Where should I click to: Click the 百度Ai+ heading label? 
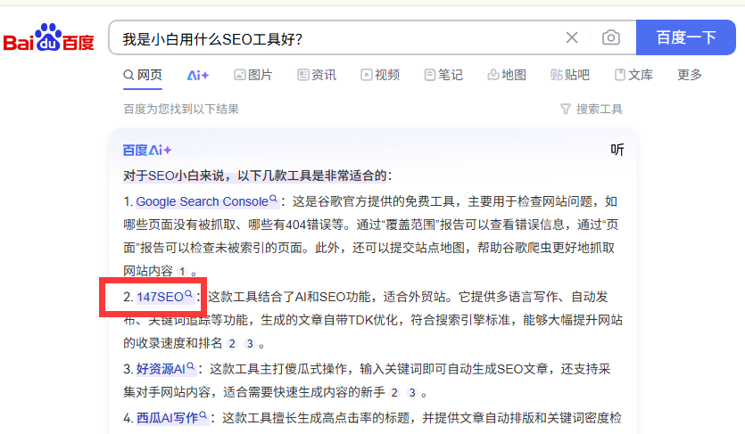point(147,151)
